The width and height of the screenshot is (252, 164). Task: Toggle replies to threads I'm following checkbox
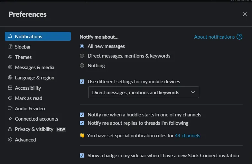pos(82,123)
